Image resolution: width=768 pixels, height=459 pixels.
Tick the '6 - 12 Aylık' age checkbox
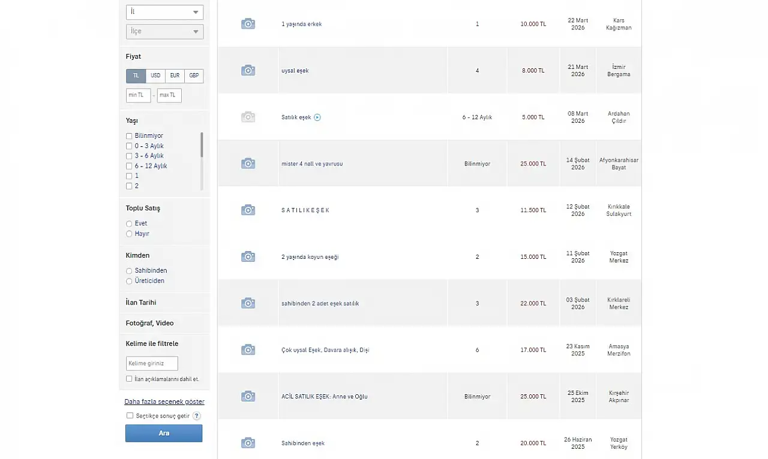click(129, 166)
